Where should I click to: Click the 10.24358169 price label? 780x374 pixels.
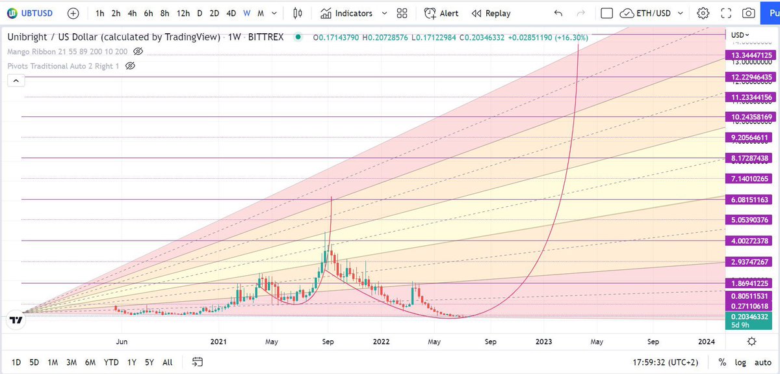(750, 117)
